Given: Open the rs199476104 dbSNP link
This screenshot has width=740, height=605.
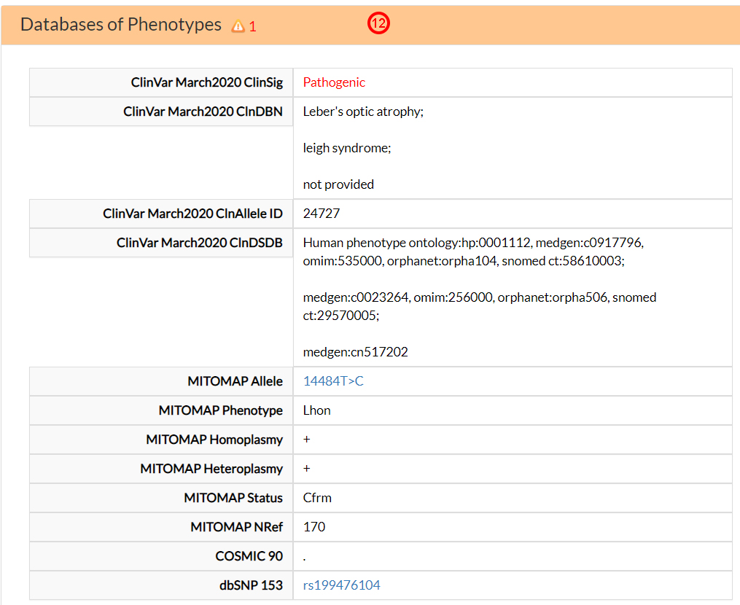Looking at the screenshot, I should (341, 585).
